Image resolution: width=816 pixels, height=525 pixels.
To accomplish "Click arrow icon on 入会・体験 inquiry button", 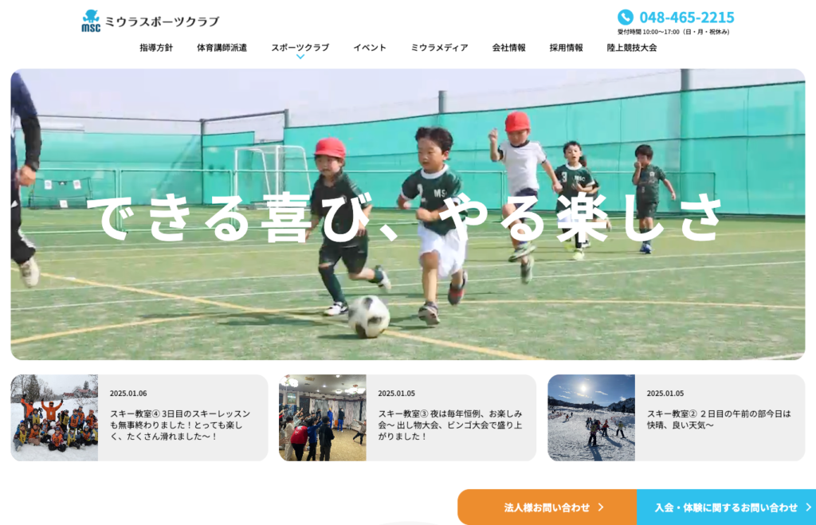I will point(808,507).
